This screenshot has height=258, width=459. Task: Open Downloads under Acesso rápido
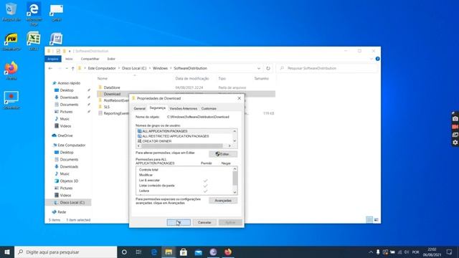pos(67,97)
